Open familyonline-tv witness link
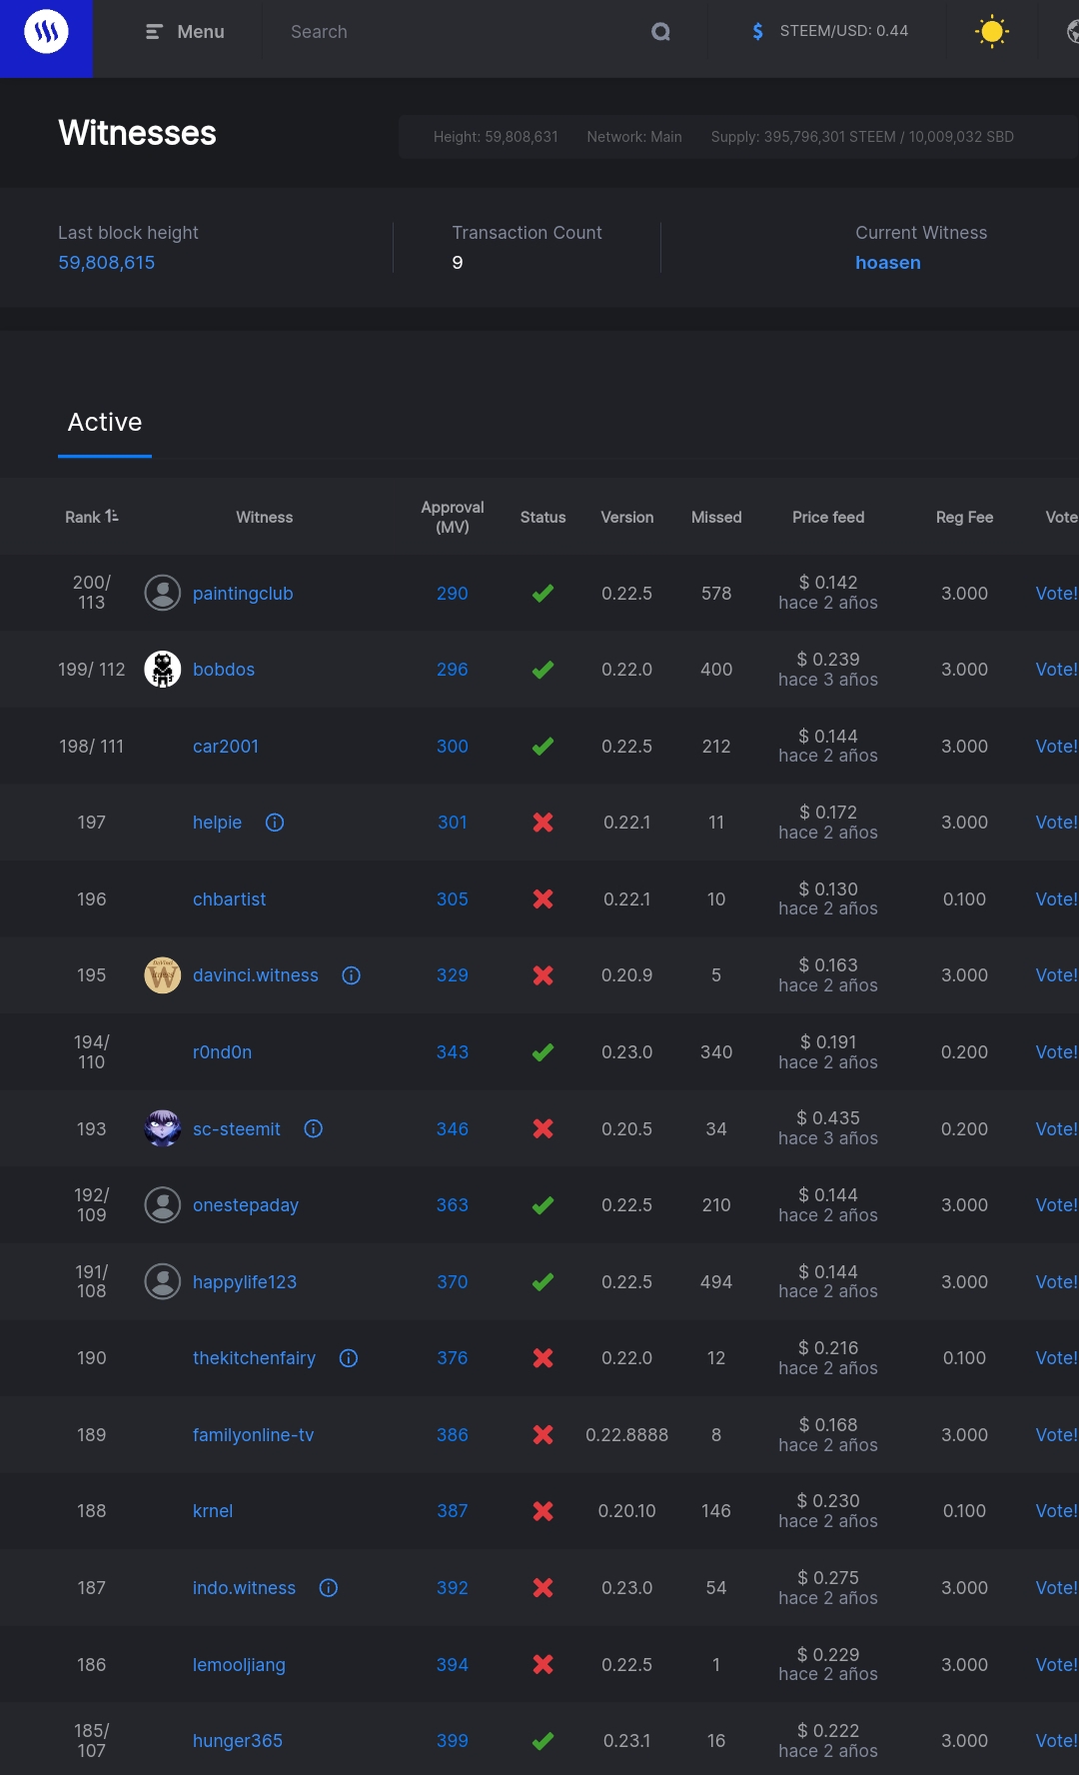This screenshot has width=1079, height=1775. point(254,1435)
